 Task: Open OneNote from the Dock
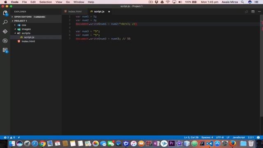pos(156,143)
